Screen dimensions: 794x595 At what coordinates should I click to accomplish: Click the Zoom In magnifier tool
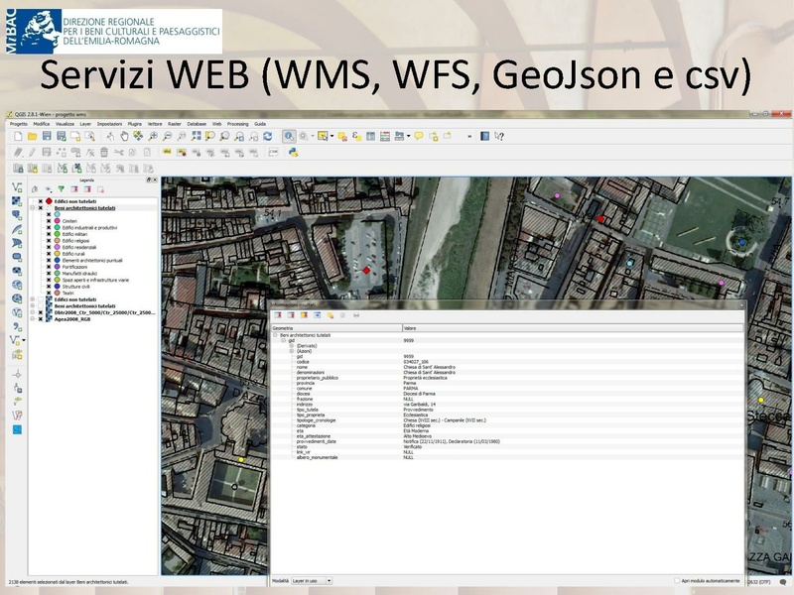[x=154, y=136]
